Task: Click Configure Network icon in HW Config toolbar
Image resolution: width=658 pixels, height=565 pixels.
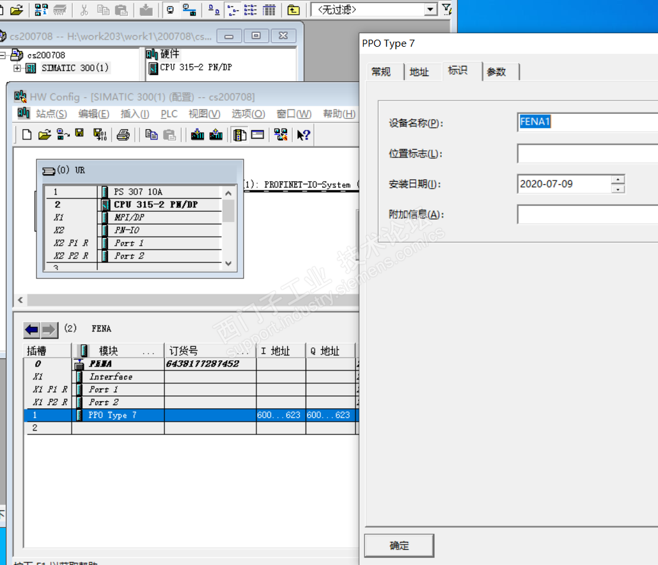Action: [x=281, y=135]
